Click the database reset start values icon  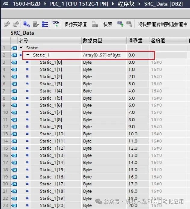point(26,24)
